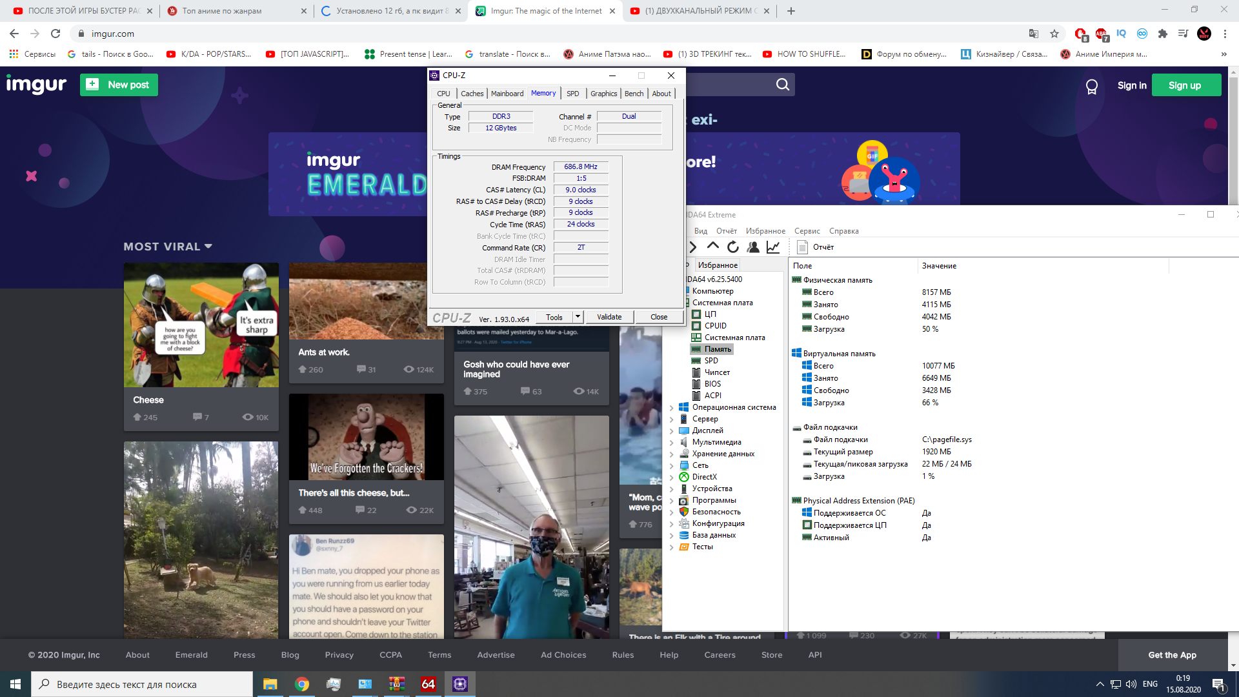Open the Справка menu in AIDA64

coord(843,231)
